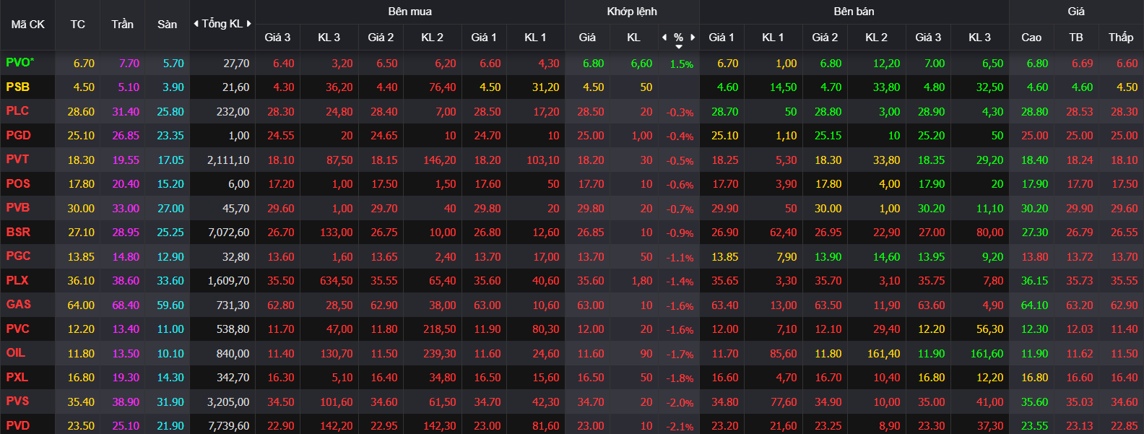Click PVT total volume 2,111,10
Screen dimensions: 1144x434
[228, 160]
